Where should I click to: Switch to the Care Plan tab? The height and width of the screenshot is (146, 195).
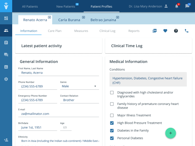click(x=55, y=31)
